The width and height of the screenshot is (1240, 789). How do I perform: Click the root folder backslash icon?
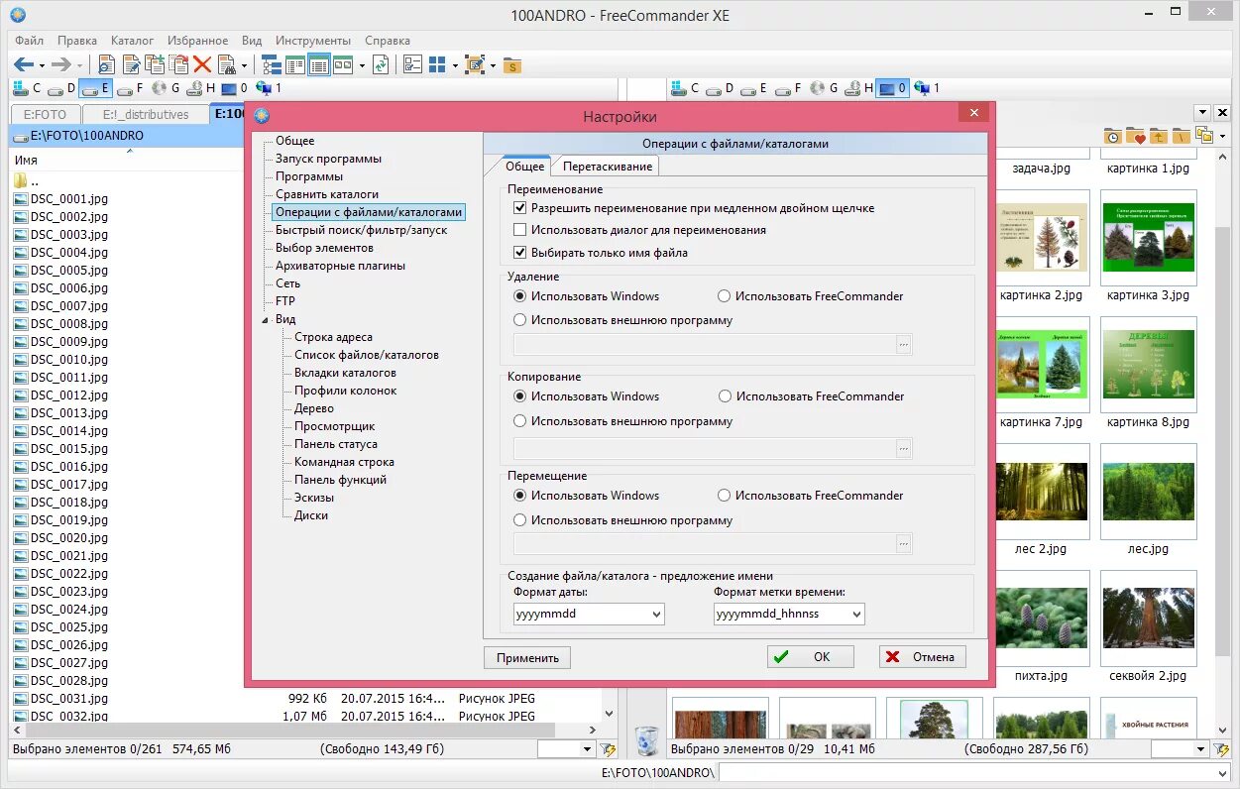point(1181,136)
